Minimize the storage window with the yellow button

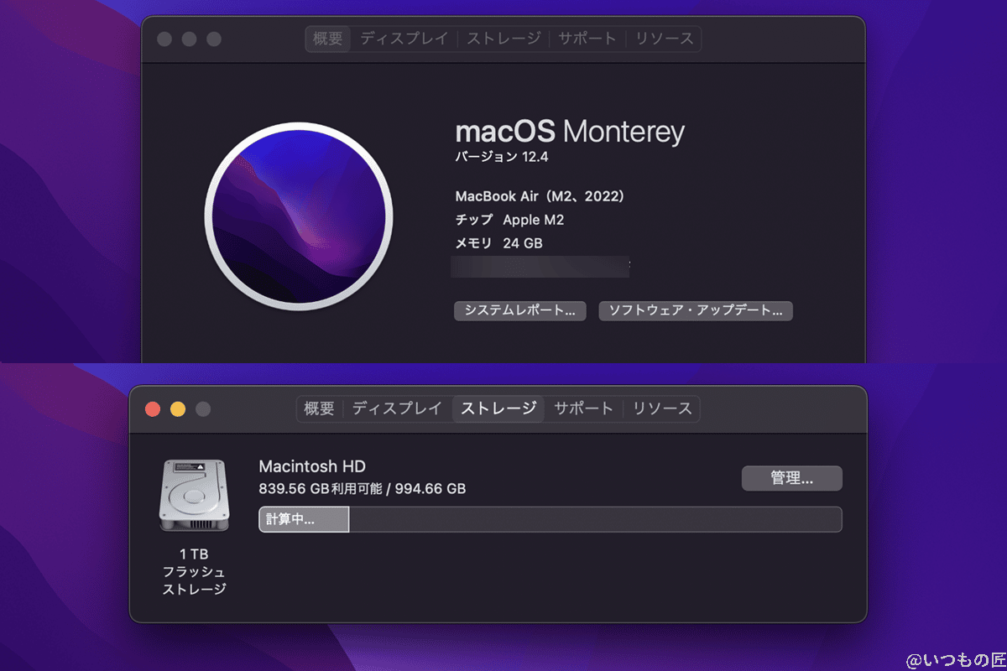coord(178,408)
